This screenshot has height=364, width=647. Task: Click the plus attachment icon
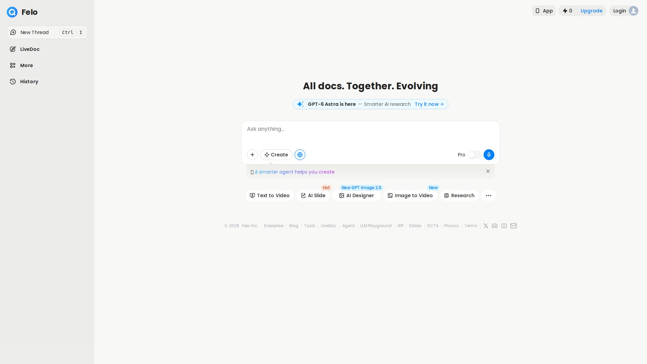pos(252,155)
